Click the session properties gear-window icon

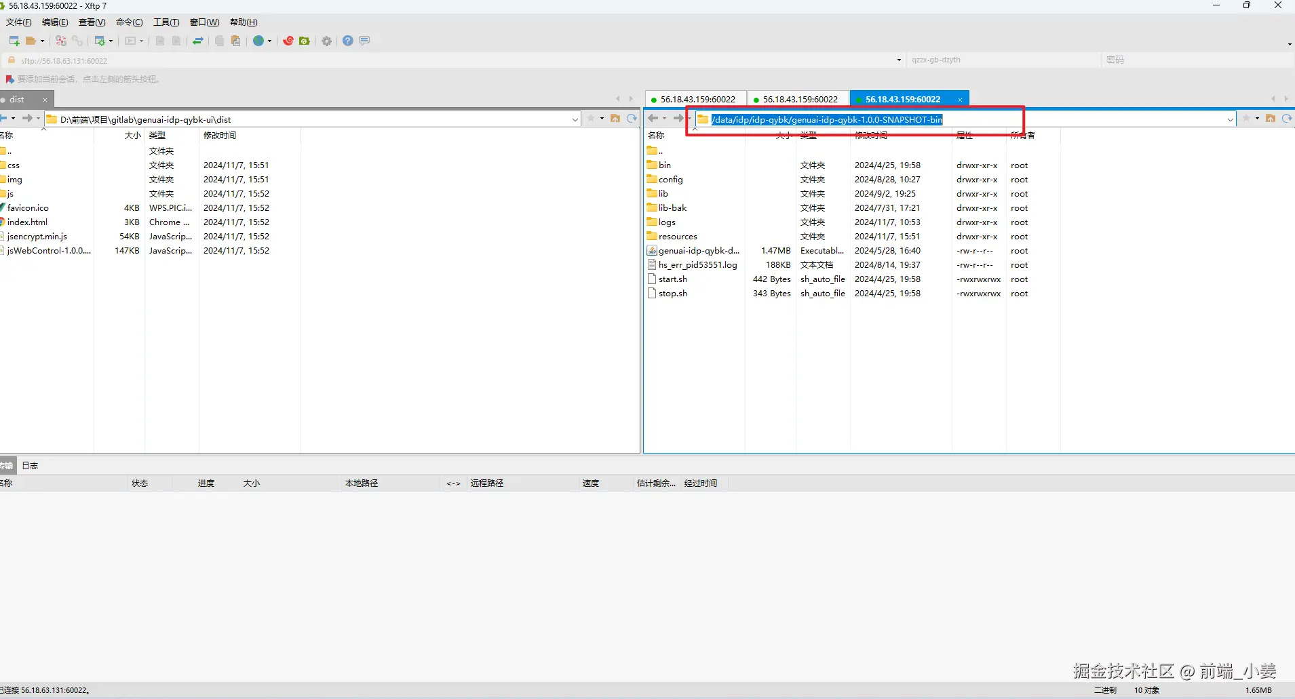(100, 41)
